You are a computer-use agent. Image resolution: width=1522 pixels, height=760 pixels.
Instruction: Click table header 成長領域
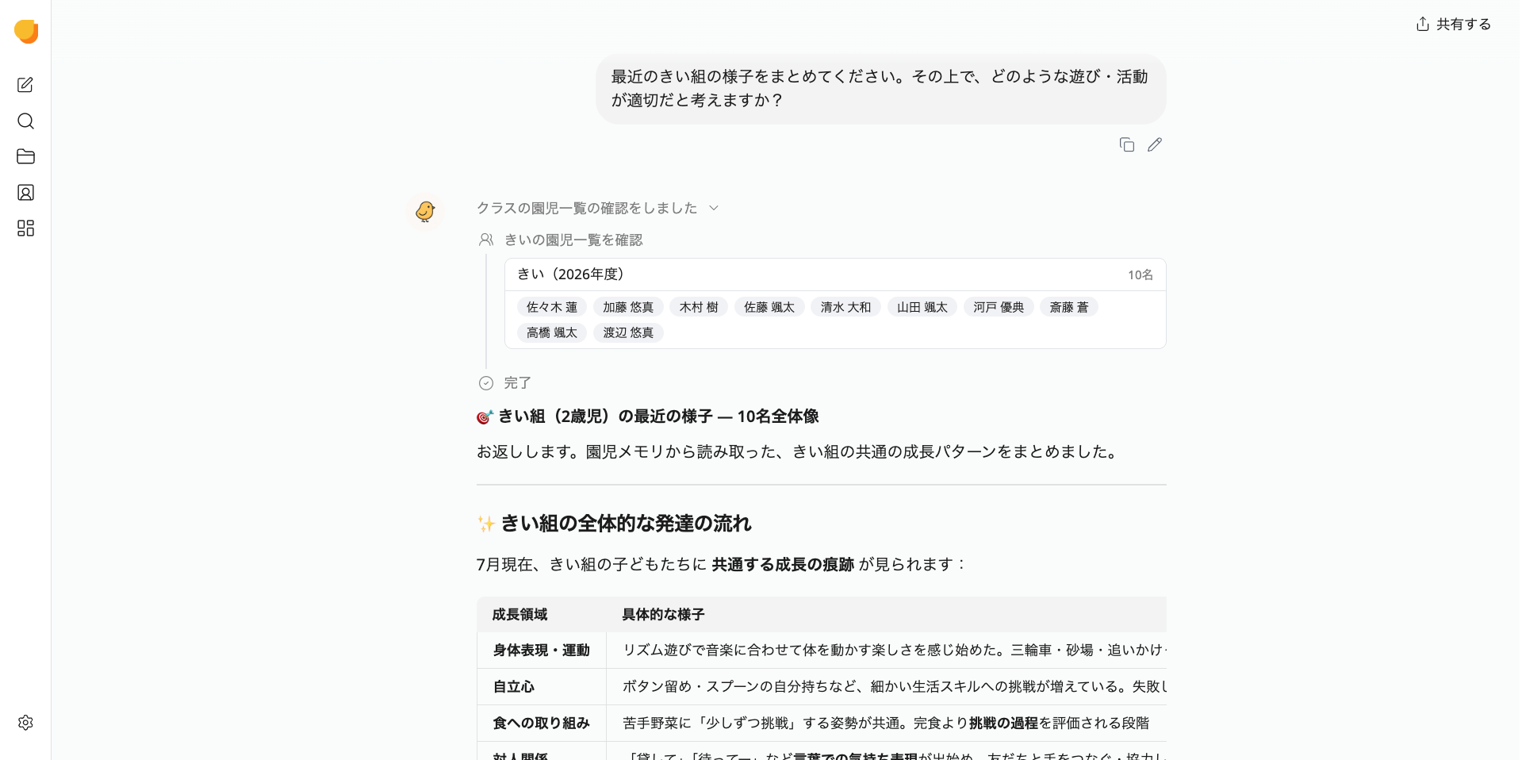coord(519,614)
